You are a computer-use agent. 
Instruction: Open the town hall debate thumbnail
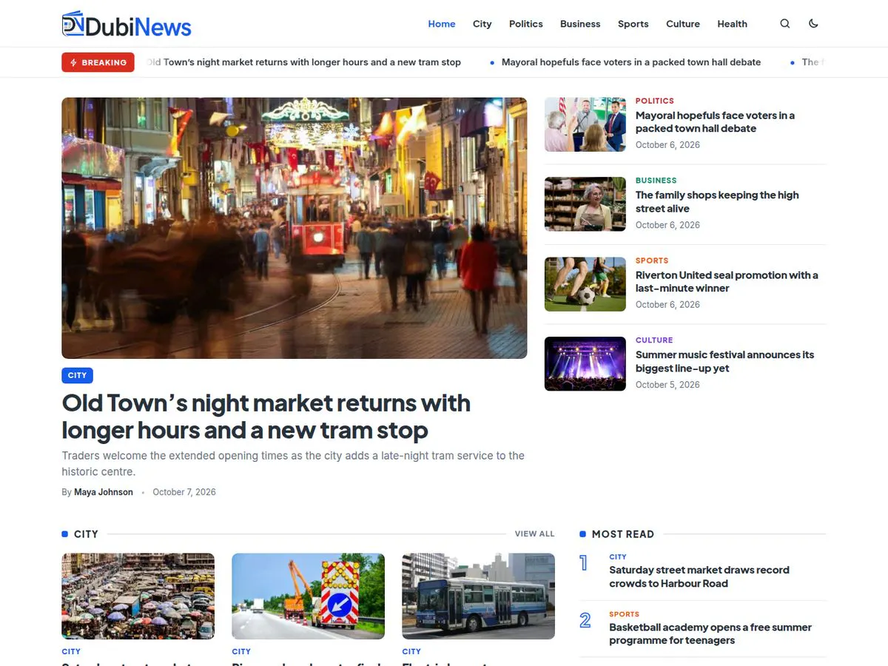[585, 124]
